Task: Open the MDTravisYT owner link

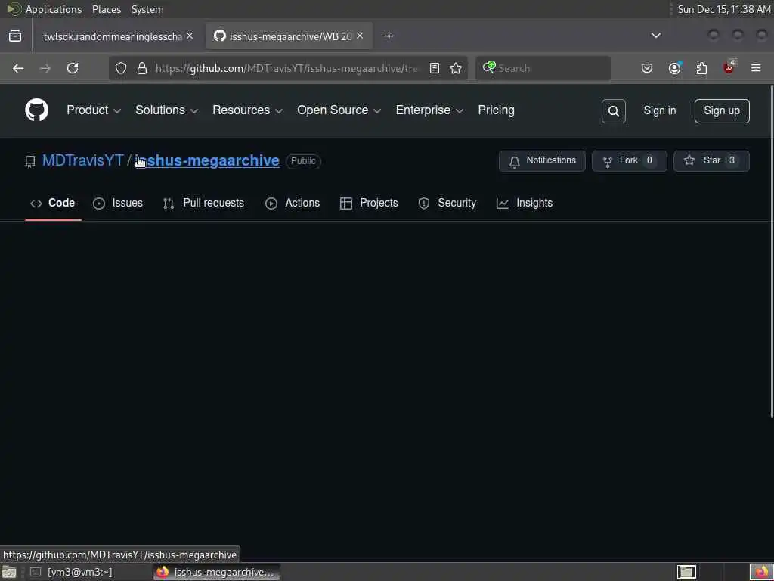Action: [x=82, y=160]
